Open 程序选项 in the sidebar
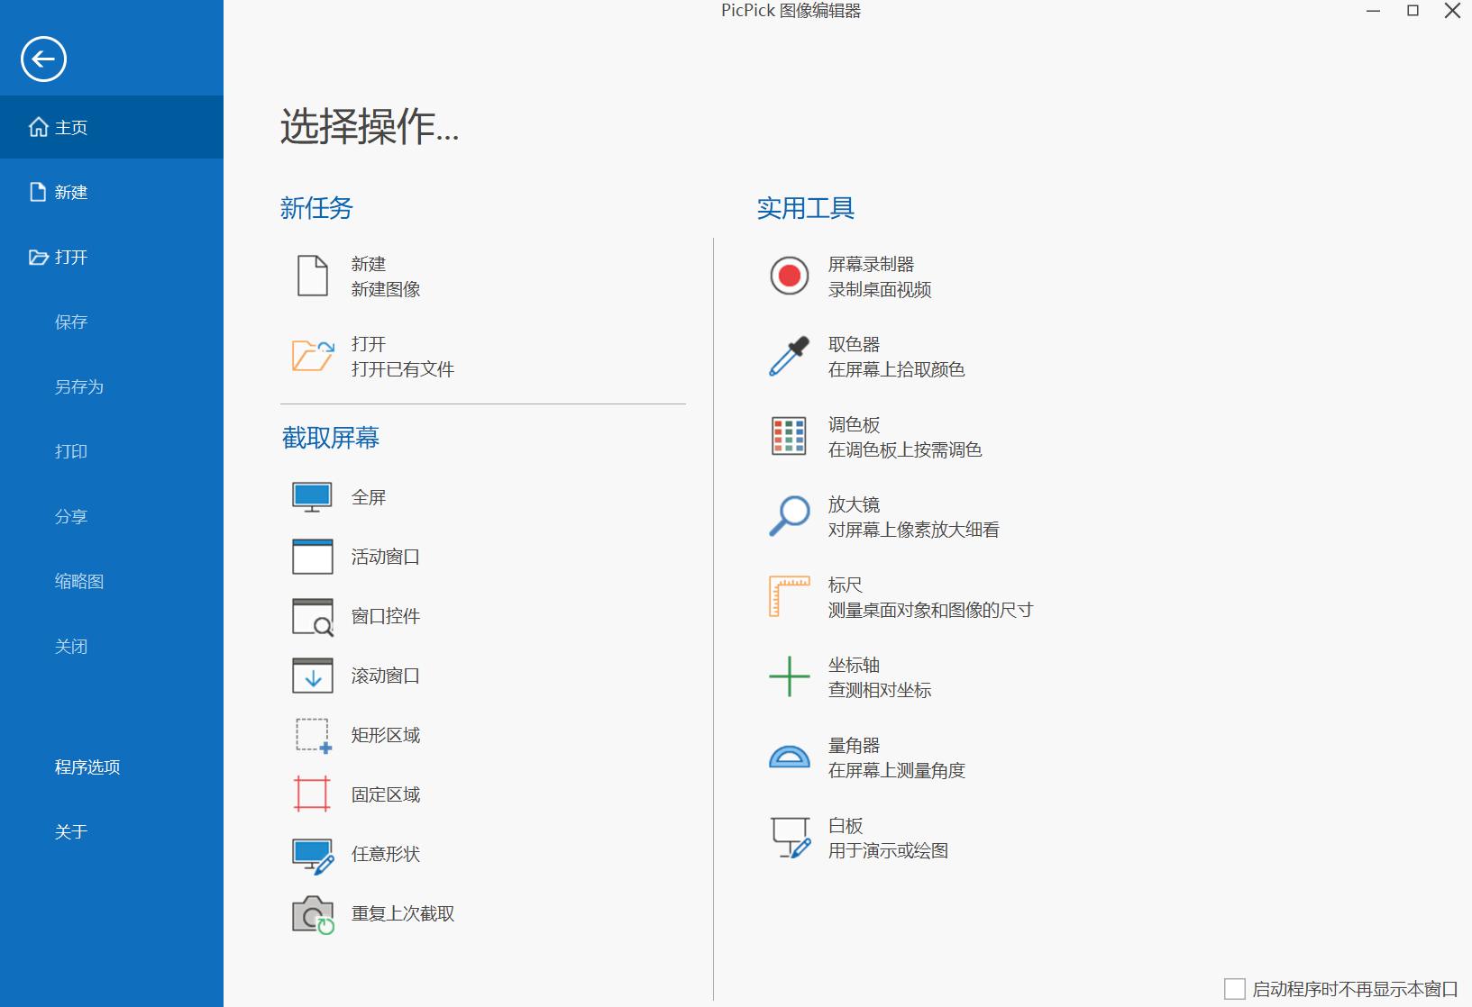This screenshot has height=1007, width=1472. 87,767
